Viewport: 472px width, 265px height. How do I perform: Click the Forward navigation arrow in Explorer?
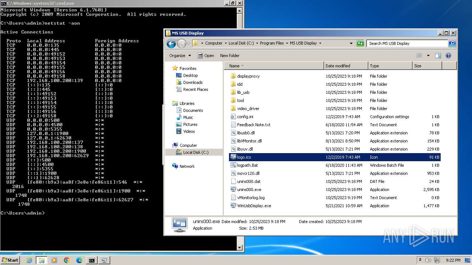[x=181, y=44]
